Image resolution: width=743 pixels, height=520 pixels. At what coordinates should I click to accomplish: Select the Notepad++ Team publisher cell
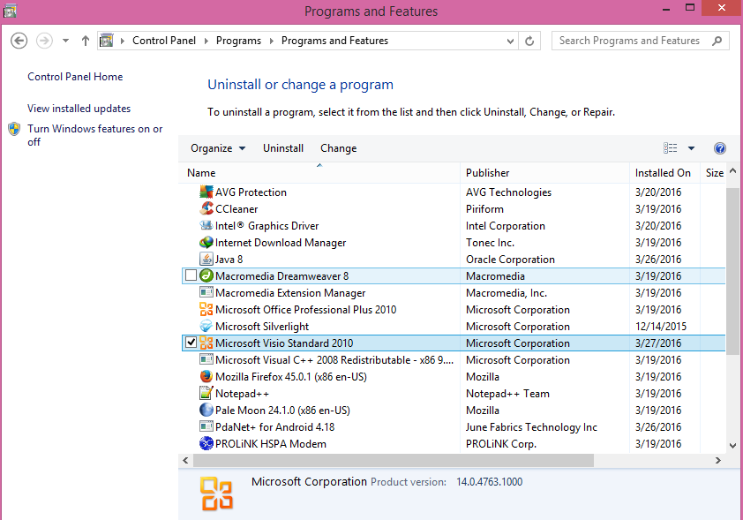[507, 394]
